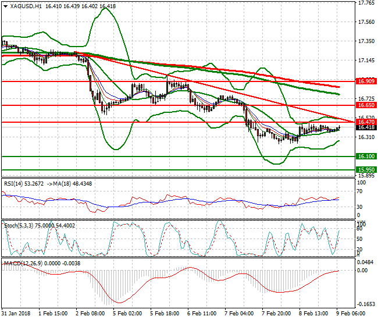Click the 31 Jan 2018 date label

tap(16, 312)
